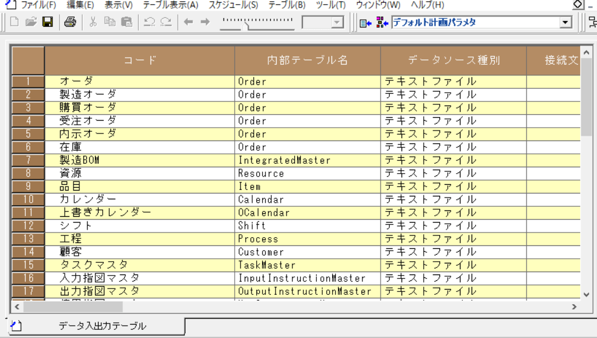The height and width of the screenshot is (338, 597).
Task: Click the table top-left corner select-all cell
Action: (28, 60)
